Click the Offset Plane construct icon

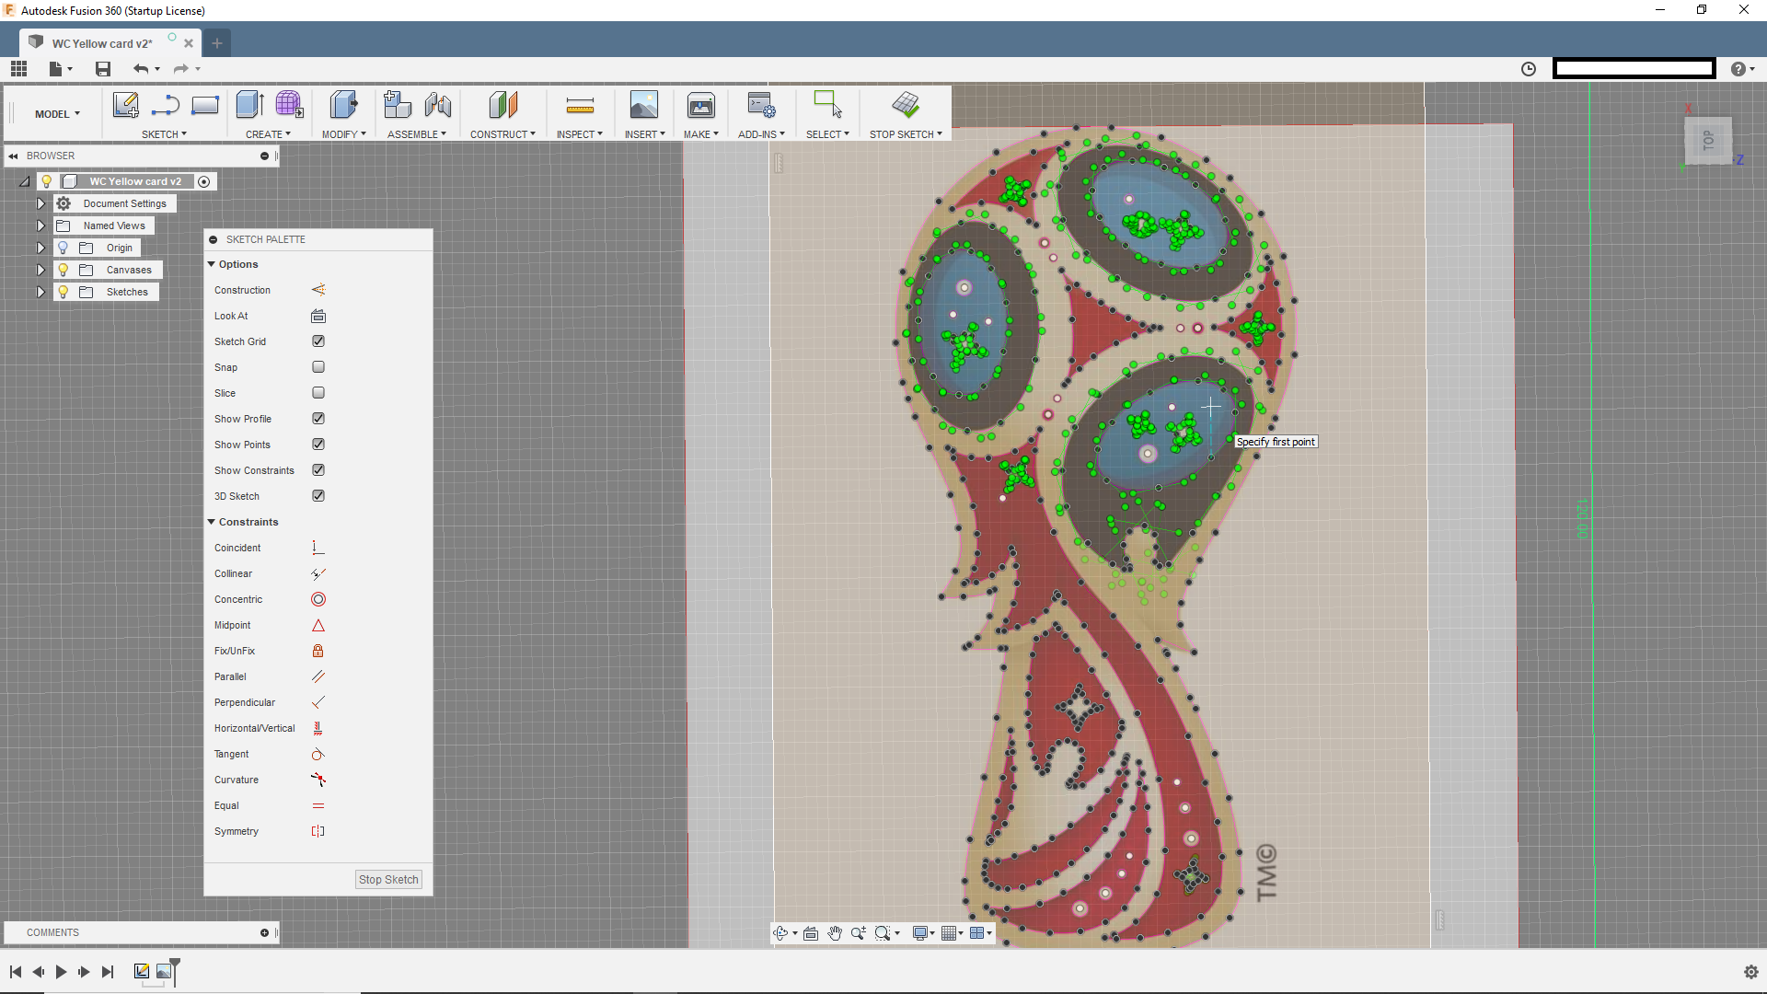[502, 105]
